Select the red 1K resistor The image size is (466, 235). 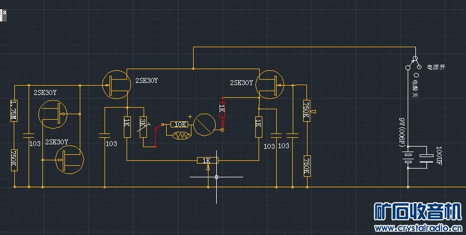point(222,110)
